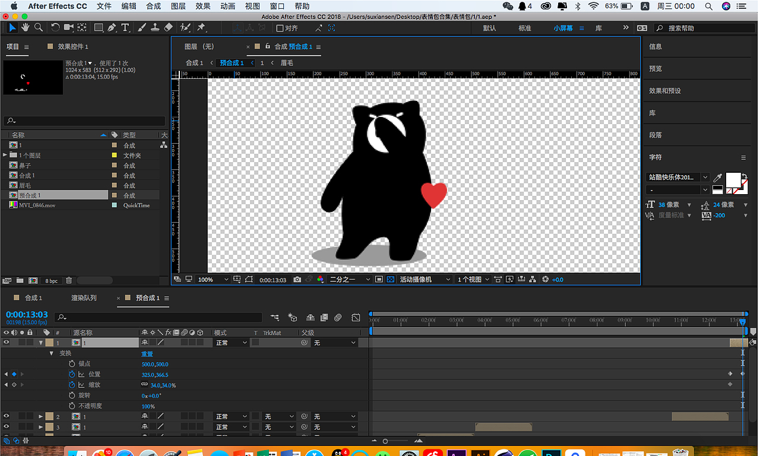Pick color with character panel eyedropper
The image size is (760, 456).
click(x=717, y=178)
